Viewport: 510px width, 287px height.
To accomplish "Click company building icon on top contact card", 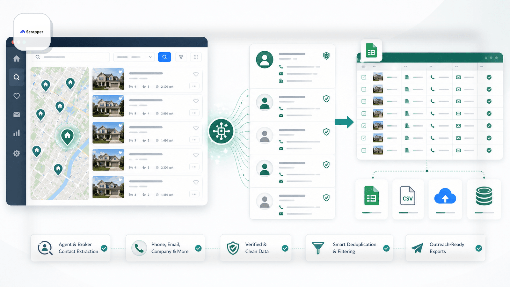I will [x=281, y=81].
